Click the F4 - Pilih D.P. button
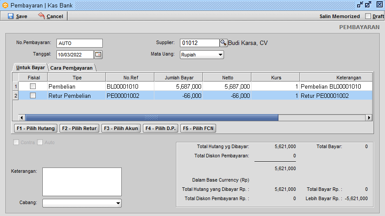This screenshot has height=216, width=385. pos(161,128)
